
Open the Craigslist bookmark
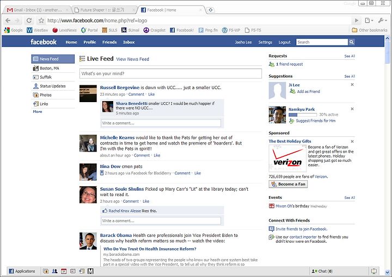click(x=155, y=30)
